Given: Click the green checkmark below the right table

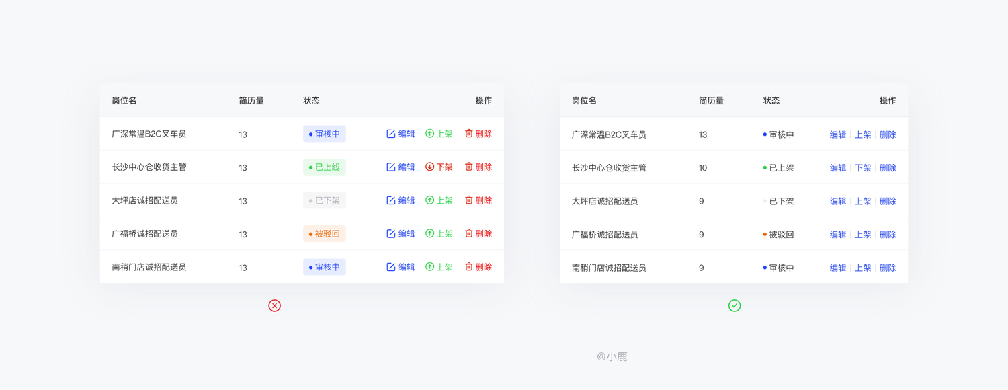Looking at the screenshot, I should [734, 305].
